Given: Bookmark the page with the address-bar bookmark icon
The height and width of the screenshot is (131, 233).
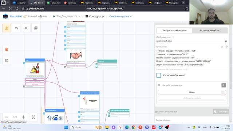Looking at the screenshot, I should tap(187, 9).
